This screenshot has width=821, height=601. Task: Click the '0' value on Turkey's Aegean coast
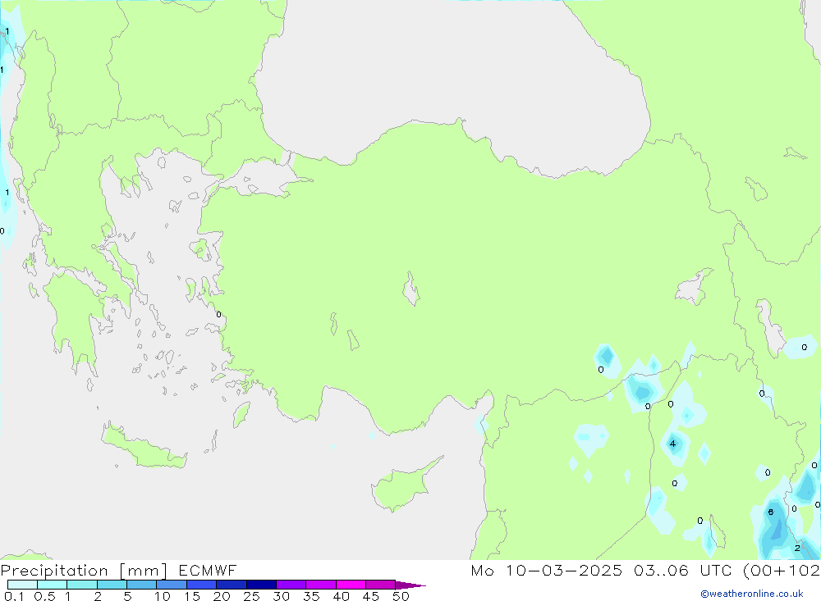(219, 314)
